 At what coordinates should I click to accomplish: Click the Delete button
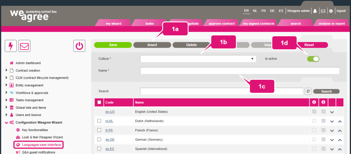191,45
